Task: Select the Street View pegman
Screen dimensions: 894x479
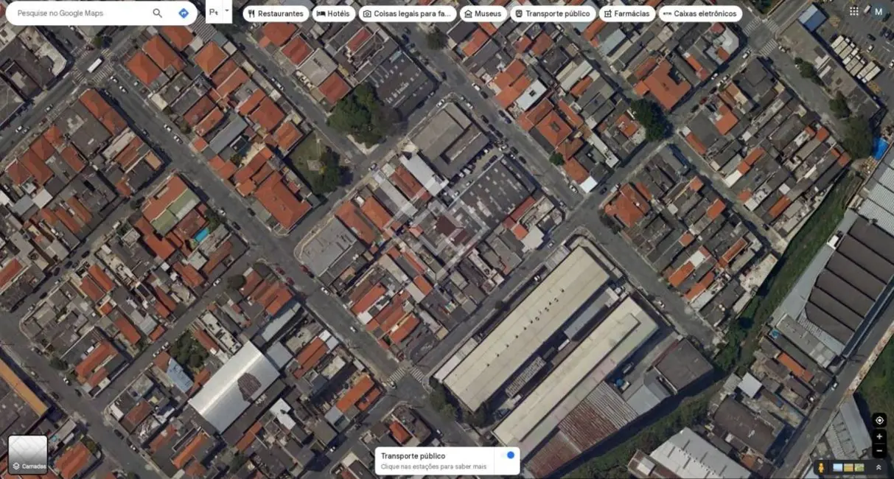Action: pyautogui.click(x=821, y=468)
